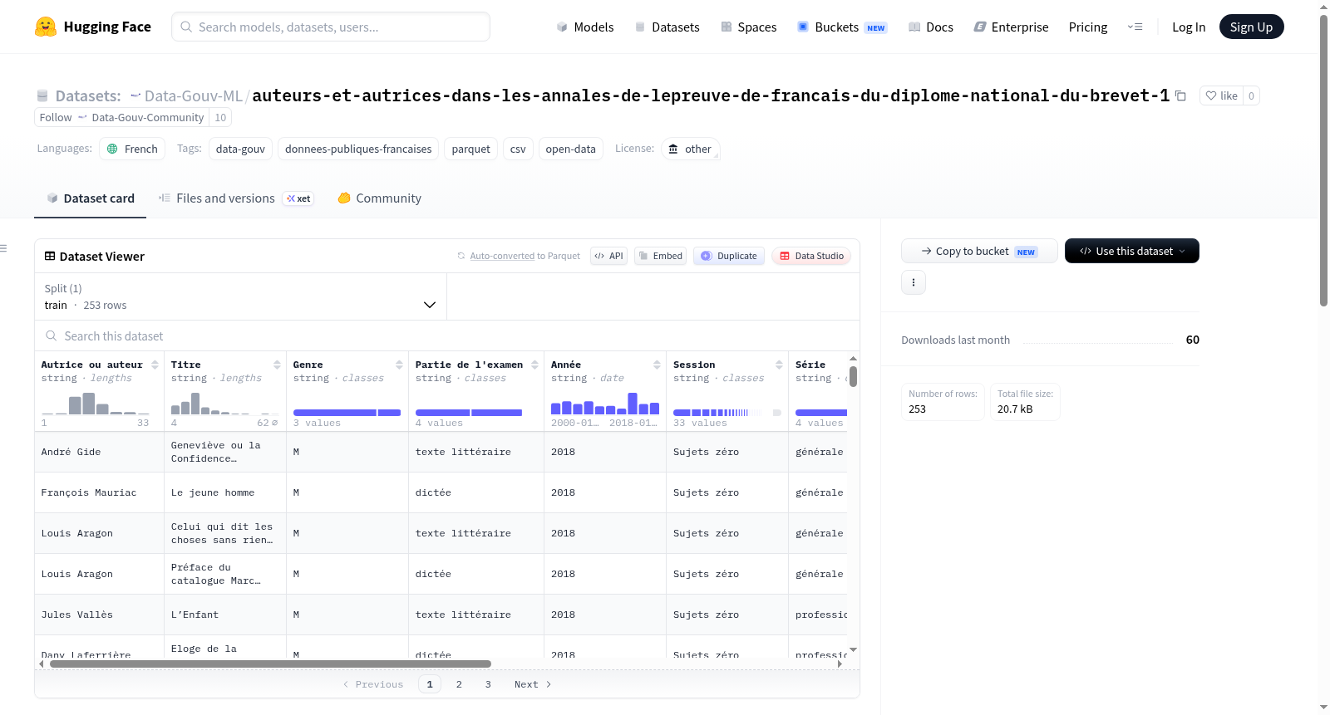Click the Autrice ou auteur lengths histogram
Screen dimensions: 1330x715
[x=96, y=402]
